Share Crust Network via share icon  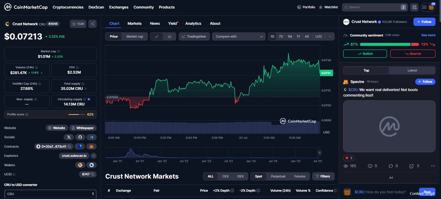pyautogui.click(x=93, y=24)
